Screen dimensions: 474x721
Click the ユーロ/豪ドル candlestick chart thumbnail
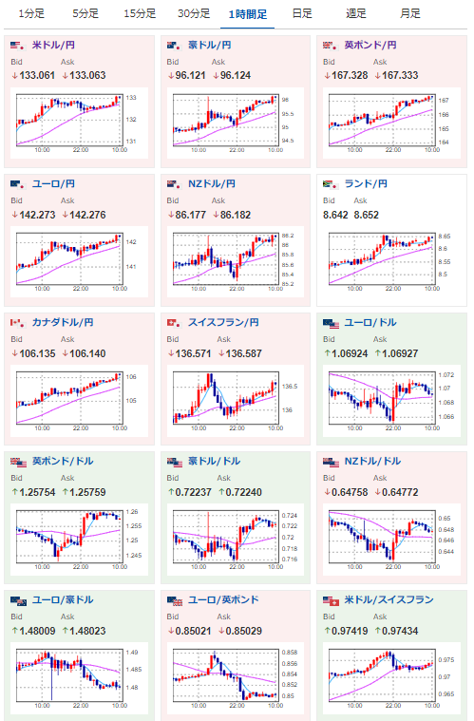point(76,679)
